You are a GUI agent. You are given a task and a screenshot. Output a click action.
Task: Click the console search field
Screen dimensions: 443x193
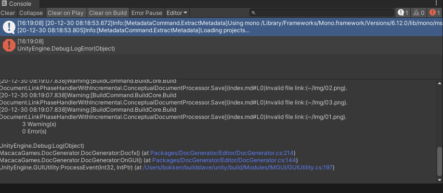(x=322, y=13)
